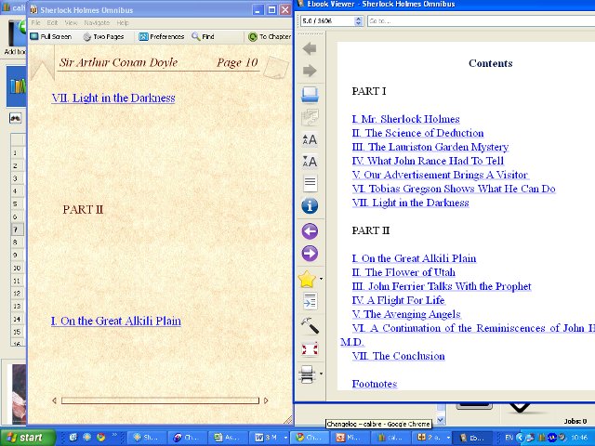This screenshot has height=446, width=595.
Task: Open the 3 M Word taskbar button
Action: 271,438
